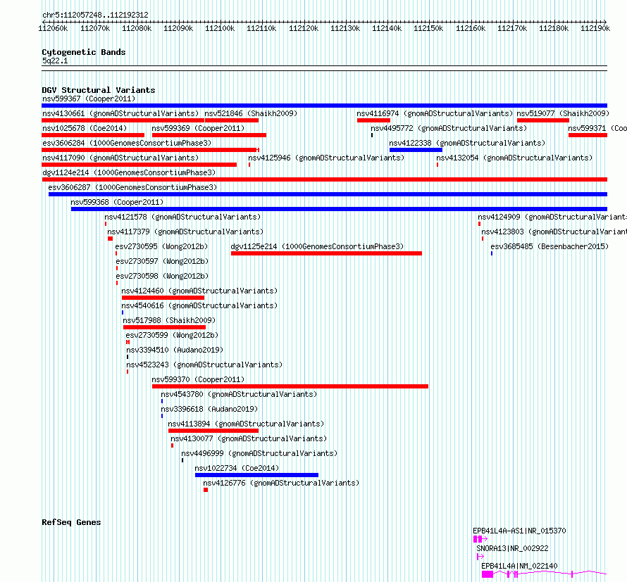Click the 112150k ruler tick label

(428, 28)
